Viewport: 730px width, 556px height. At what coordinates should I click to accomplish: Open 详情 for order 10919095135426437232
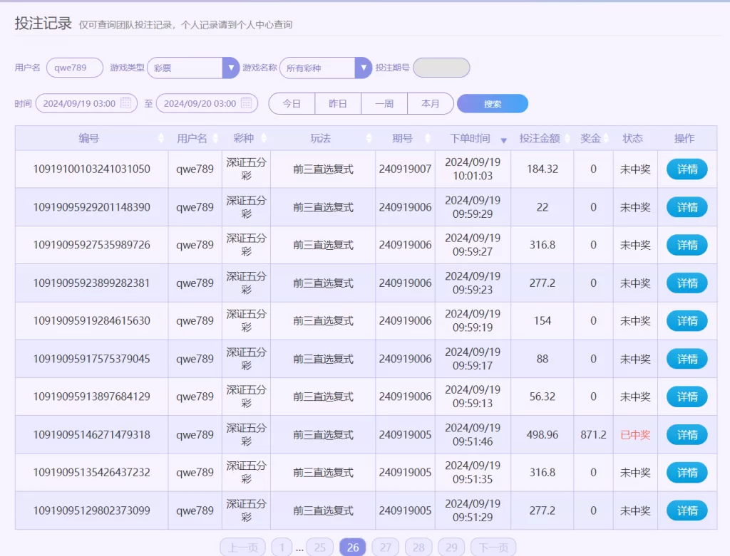687,472
